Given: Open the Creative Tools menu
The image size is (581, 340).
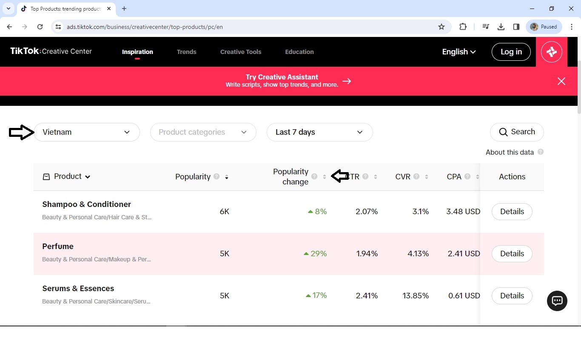Looking at the screenshot, I should (x=241, y=52).
